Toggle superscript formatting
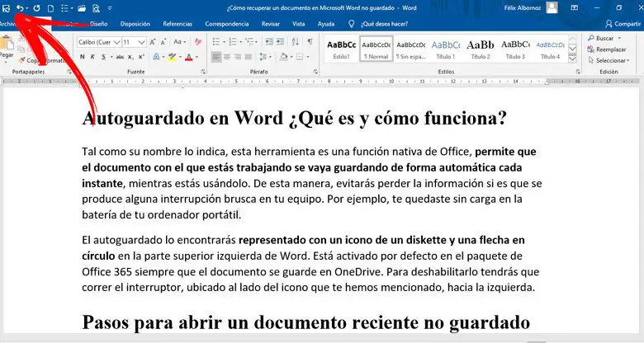 [141, 57]
